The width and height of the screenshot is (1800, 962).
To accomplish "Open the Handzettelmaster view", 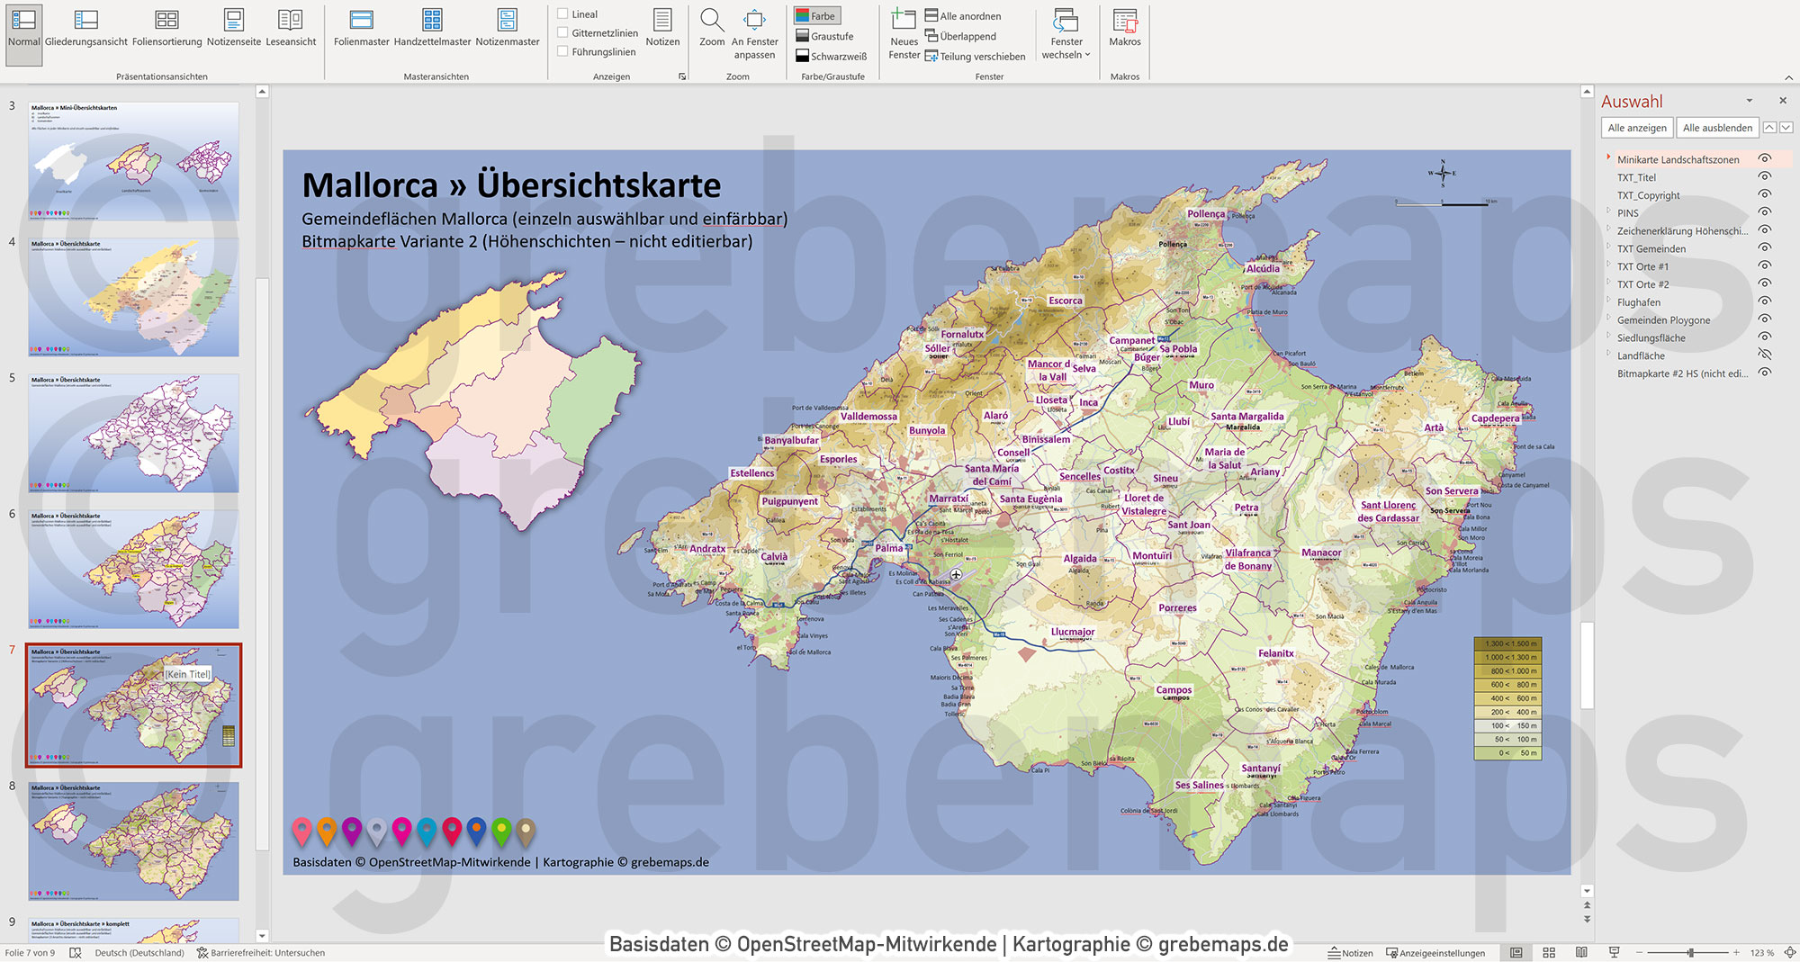I will tap(432, 30).
